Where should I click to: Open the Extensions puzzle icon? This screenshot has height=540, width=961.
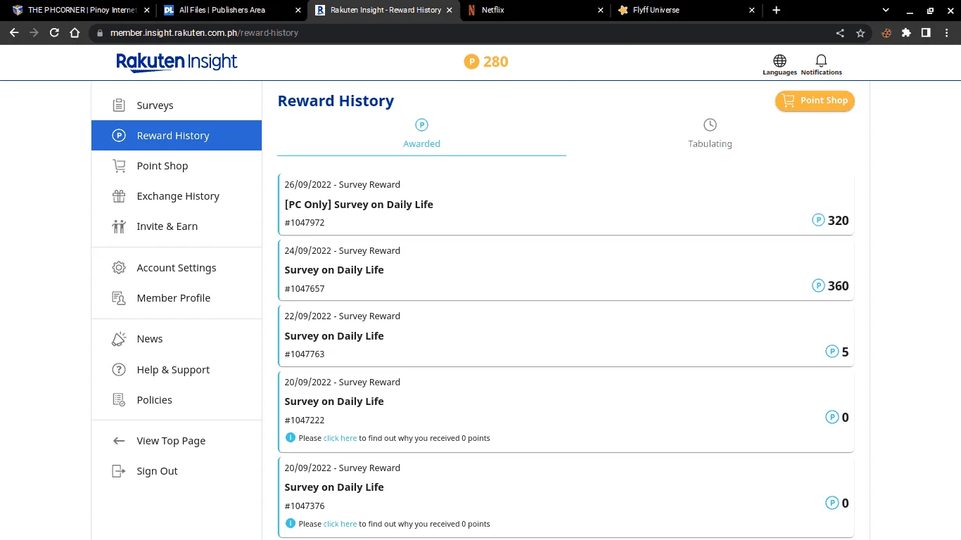(x=906, y=32)
